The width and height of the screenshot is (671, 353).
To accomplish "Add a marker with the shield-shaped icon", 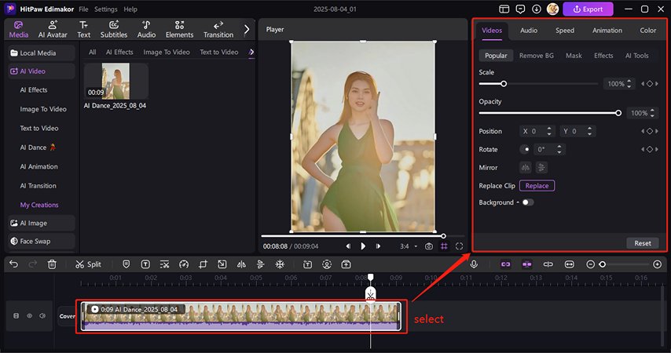I will tap(126, 264).
